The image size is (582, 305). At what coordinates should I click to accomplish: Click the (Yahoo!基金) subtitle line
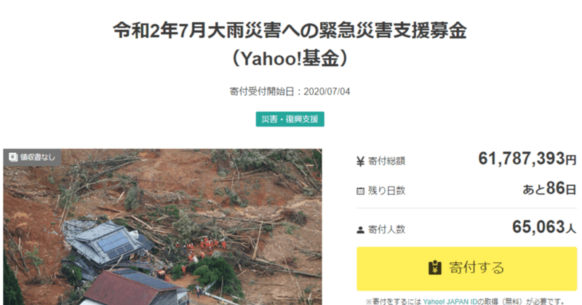click(x=290, y=58)
